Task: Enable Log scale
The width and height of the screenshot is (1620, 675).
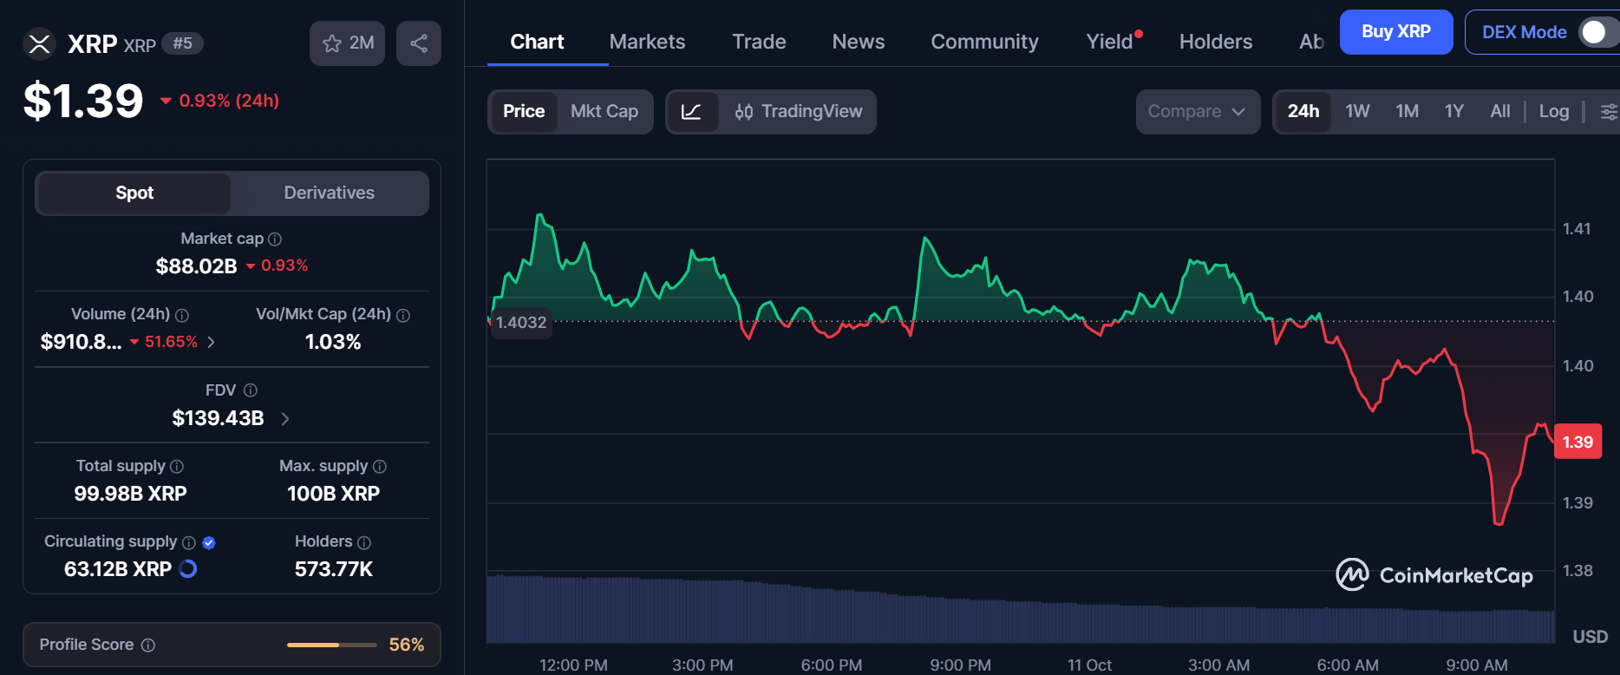Action: [1554, 112]
